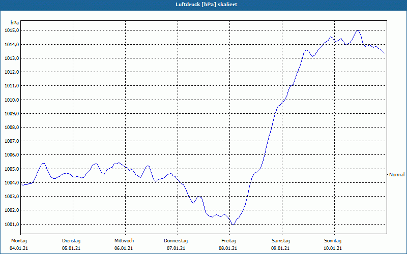Click the date 07.01.21
This screenshot has height=254, width=407.
pos(176,248)
